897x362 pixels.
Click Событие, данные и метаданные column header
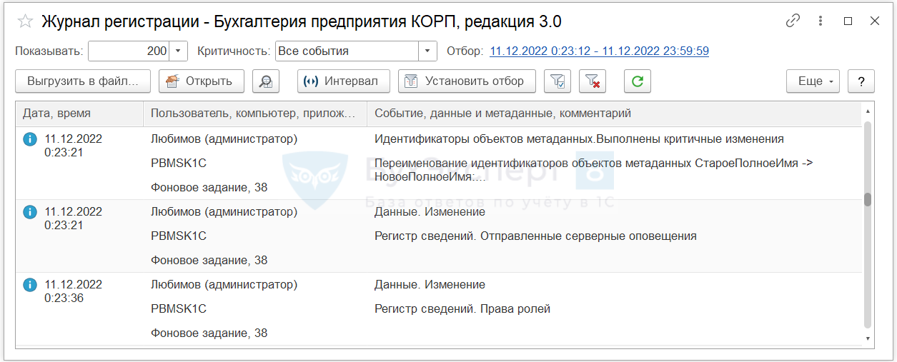click(614, 114)
